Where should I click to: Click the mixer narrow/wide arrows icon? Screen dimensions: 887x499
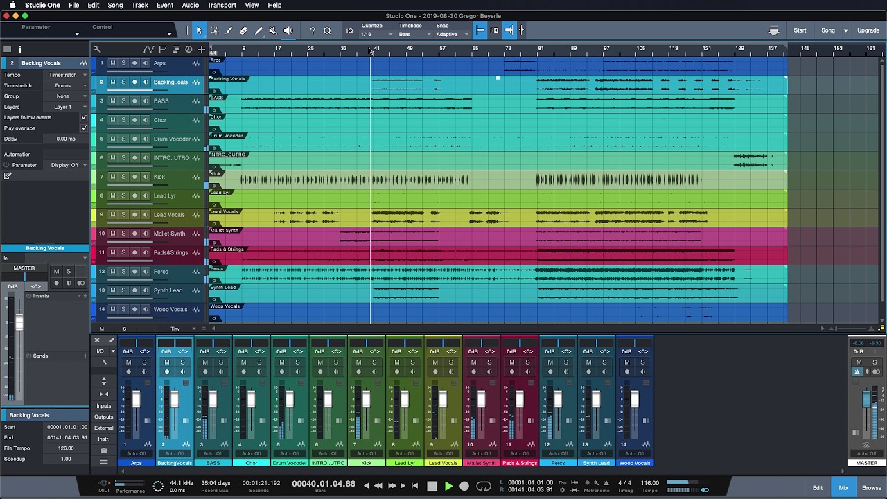(104, 394)
